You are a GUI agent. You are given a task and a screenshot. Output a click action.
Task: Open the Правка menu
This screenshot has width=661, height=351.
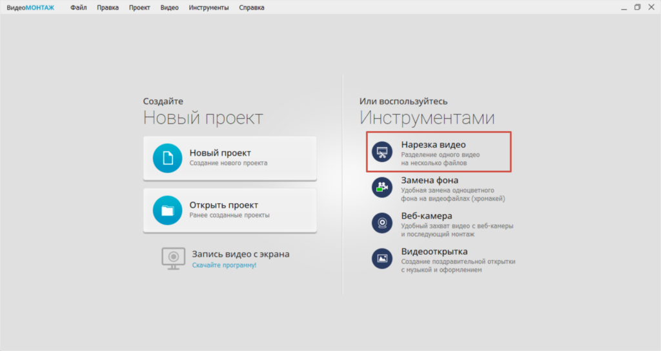[108, 8]
